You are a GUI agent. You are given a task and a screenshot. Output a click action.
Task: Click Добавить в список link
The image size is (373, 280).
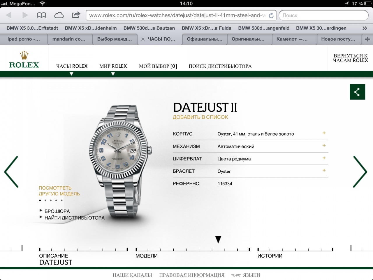click(200, 117)
